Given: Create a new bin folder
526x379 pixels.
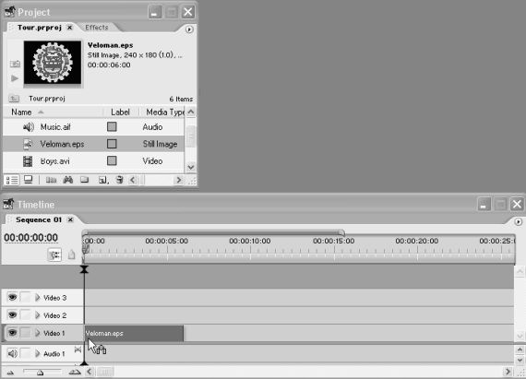Looking at the screenshot, I should coord(85,180).
